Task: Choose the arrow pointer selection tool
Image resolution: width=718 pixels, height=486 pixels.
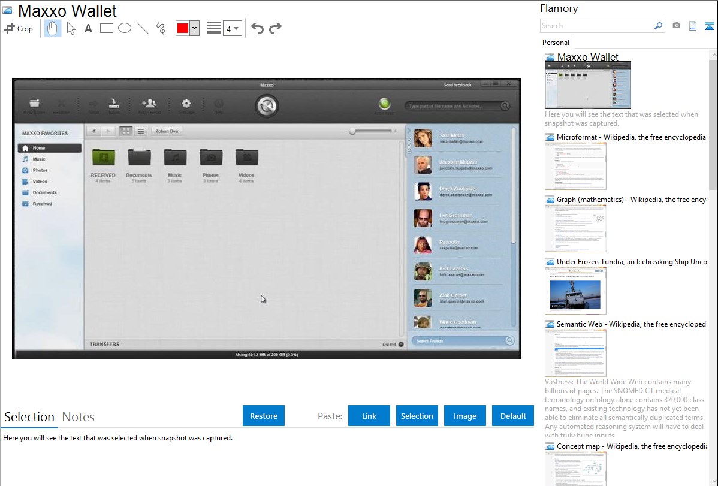Action: point(71,28)
